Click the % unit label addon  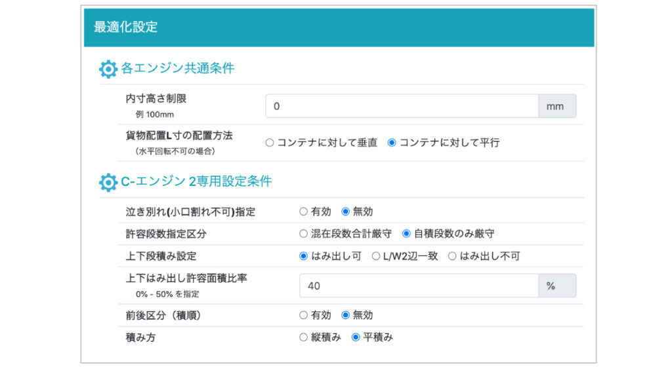click(x=557, y=286)
